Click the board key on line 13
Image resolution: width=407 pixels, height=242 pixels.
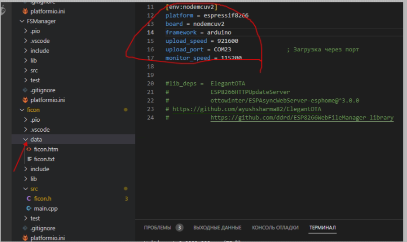(x=174, y=24)
